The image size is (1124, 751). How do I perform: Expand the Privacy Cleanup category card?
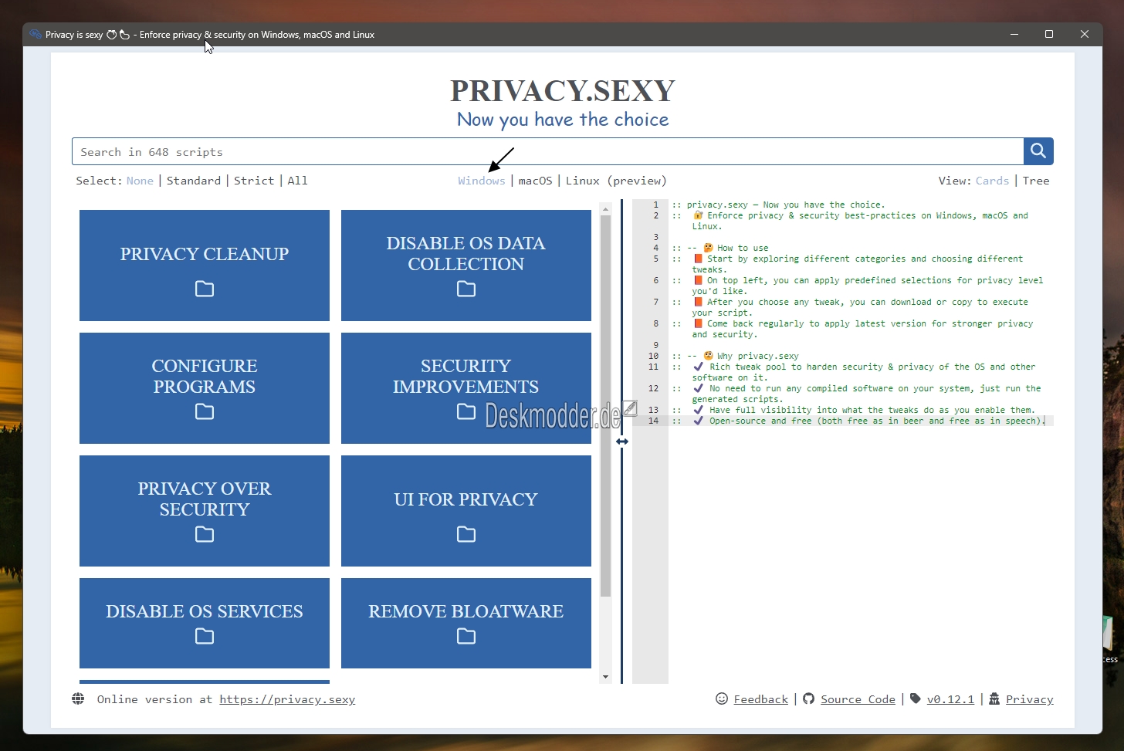tap(205, 266)
